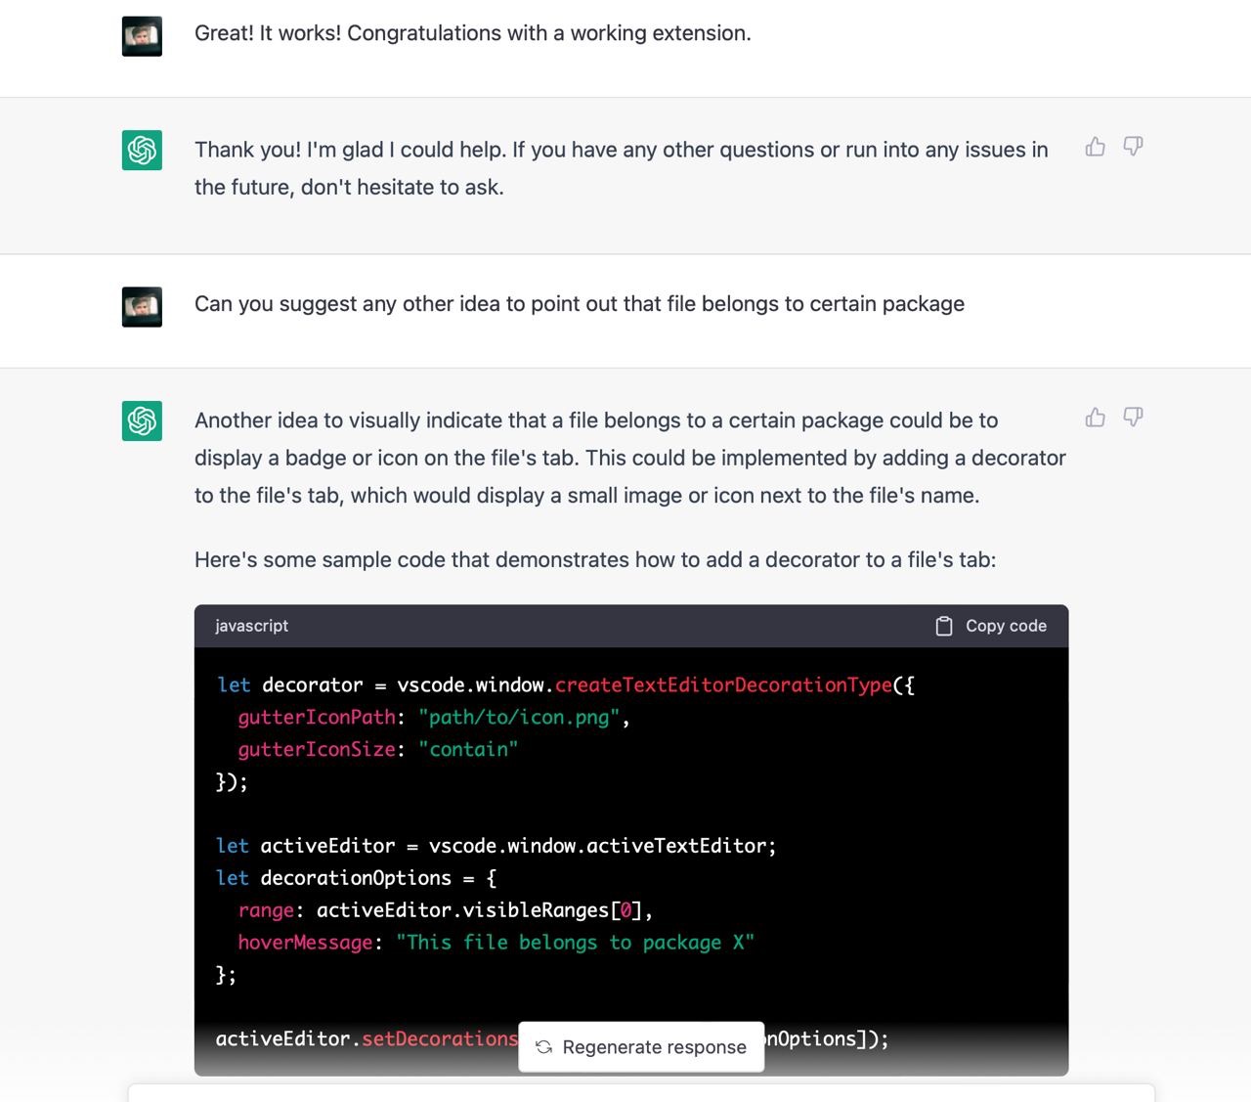Click the clipboard icon in the code header

[x=944, y=626]
